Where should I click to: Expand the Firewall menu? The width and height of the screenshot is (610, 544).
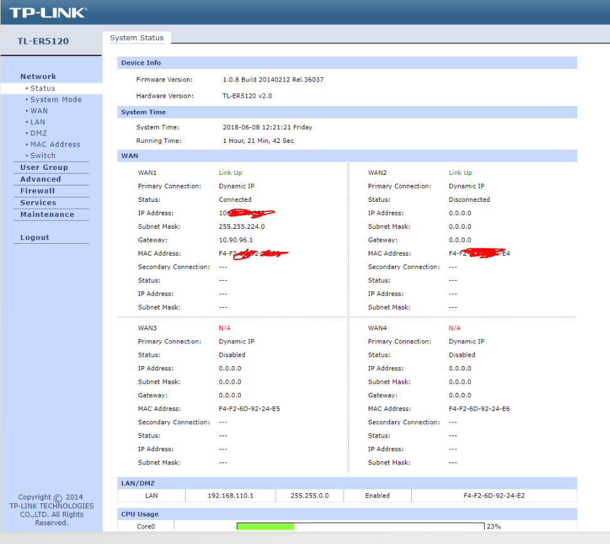tap(38, 191)
